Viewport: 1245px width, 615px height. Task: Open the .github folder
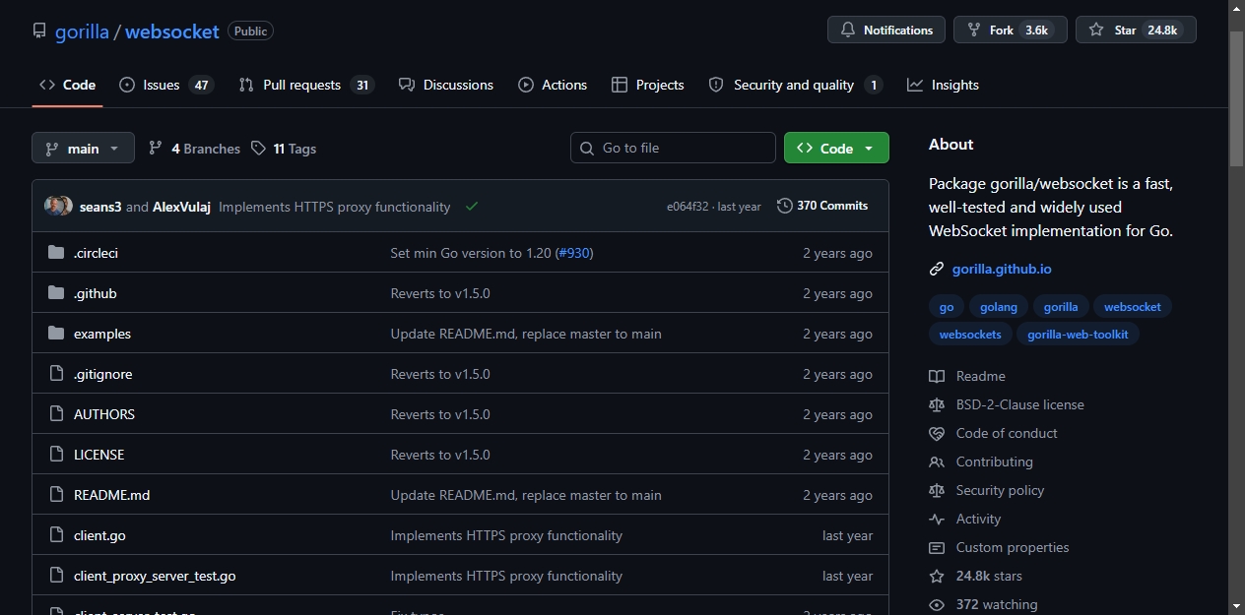[95, 293]
